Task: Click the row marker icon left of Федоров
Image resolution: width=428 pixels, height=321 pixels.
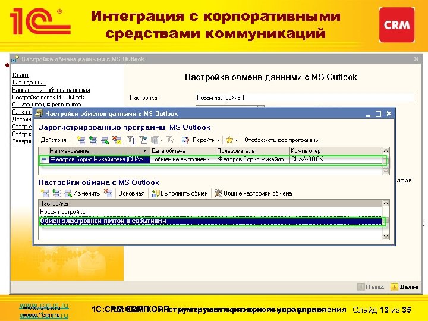Action: click(44, 159)
